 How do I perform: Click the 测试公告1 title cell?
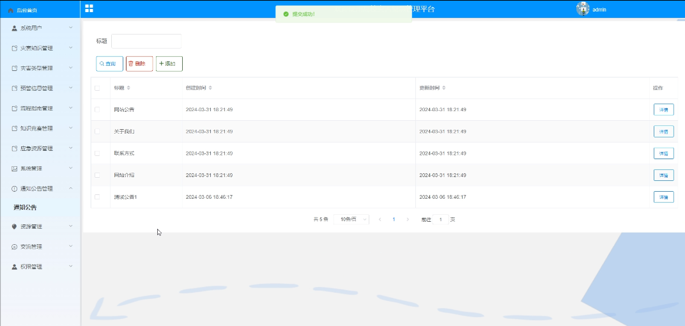pyautogui.click(x=125, y=197)
